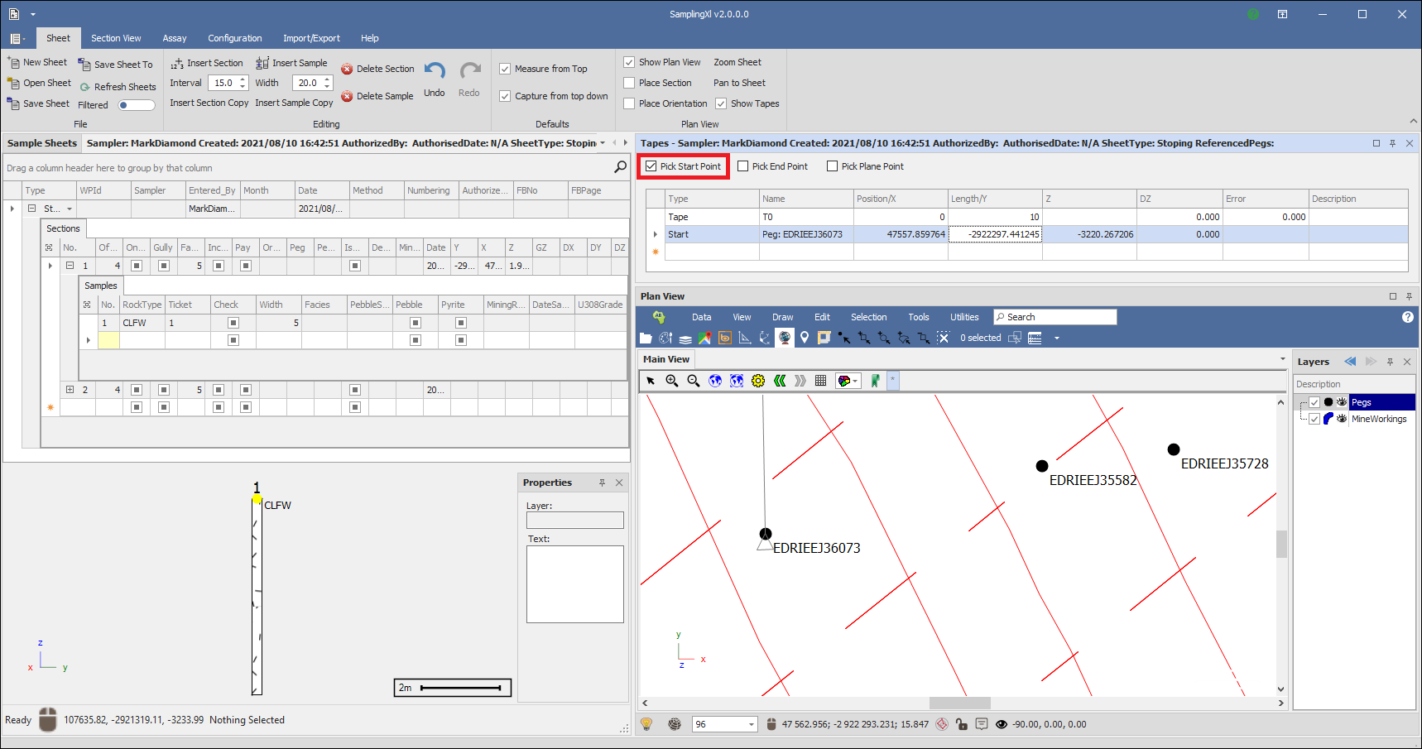Click the lightbulb icon in status bar
This screenshot has height=749, width=1422.
pyautogui.click(x=647, y=724)
